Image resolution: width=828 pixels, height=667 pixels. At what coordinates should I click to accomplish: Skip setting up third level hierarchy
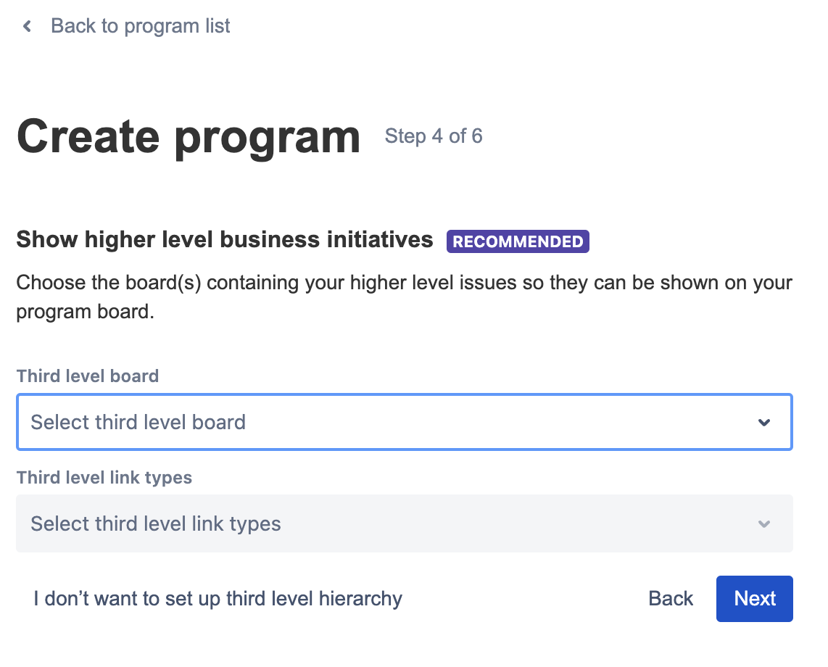(x=218, y=599)
